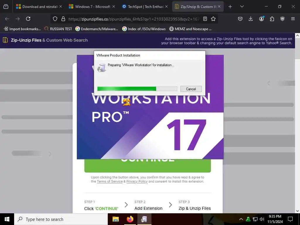Screen dimensions: 300x225
Task: Open the list all tabs dropdown
Action: point(242,6)
